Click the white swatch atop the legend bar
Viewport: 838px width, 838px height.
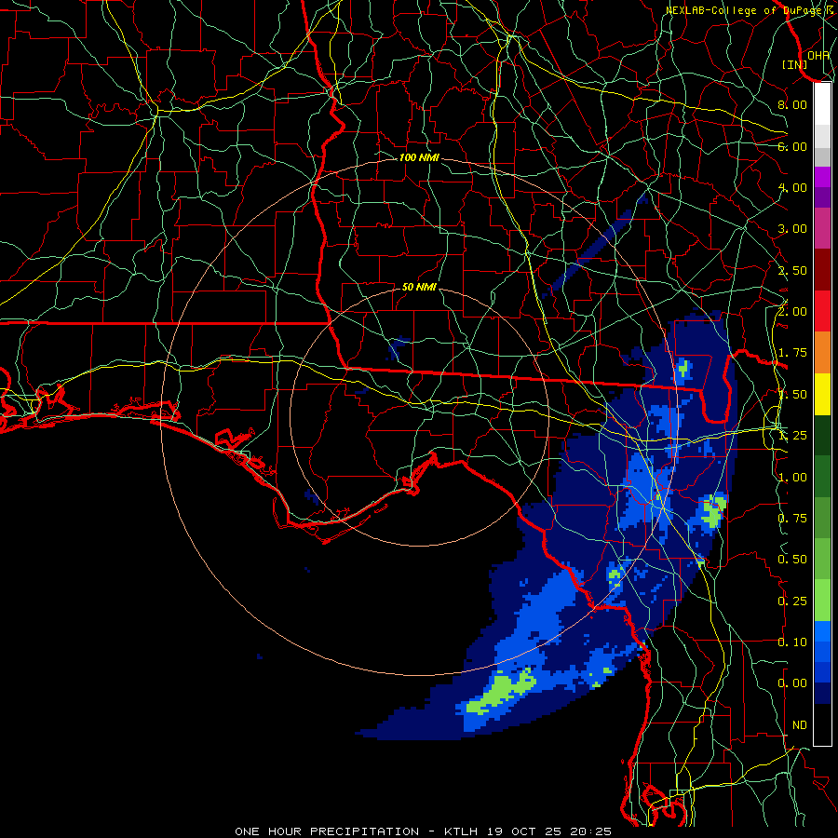coord(822,104)
